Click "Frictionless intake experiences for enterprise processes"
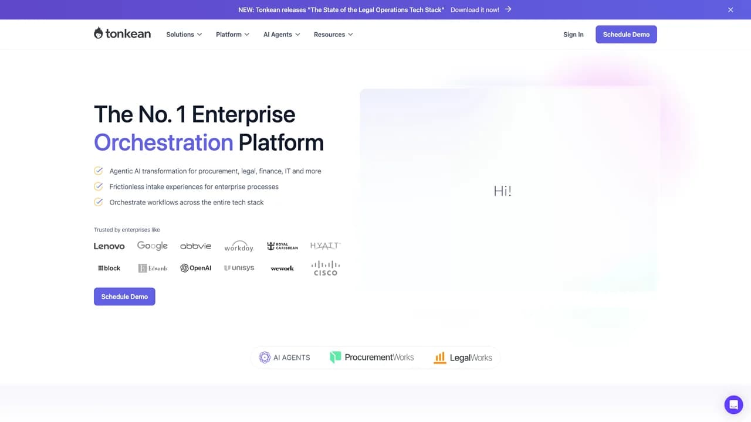This screenshot has height=422, width=751. [194, 186]
